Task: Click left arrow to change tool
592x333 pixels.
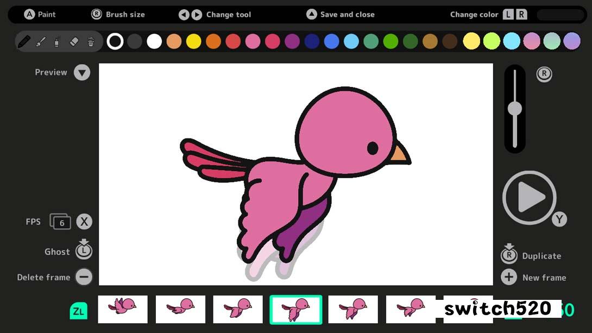Action: (x=184, y=15)
